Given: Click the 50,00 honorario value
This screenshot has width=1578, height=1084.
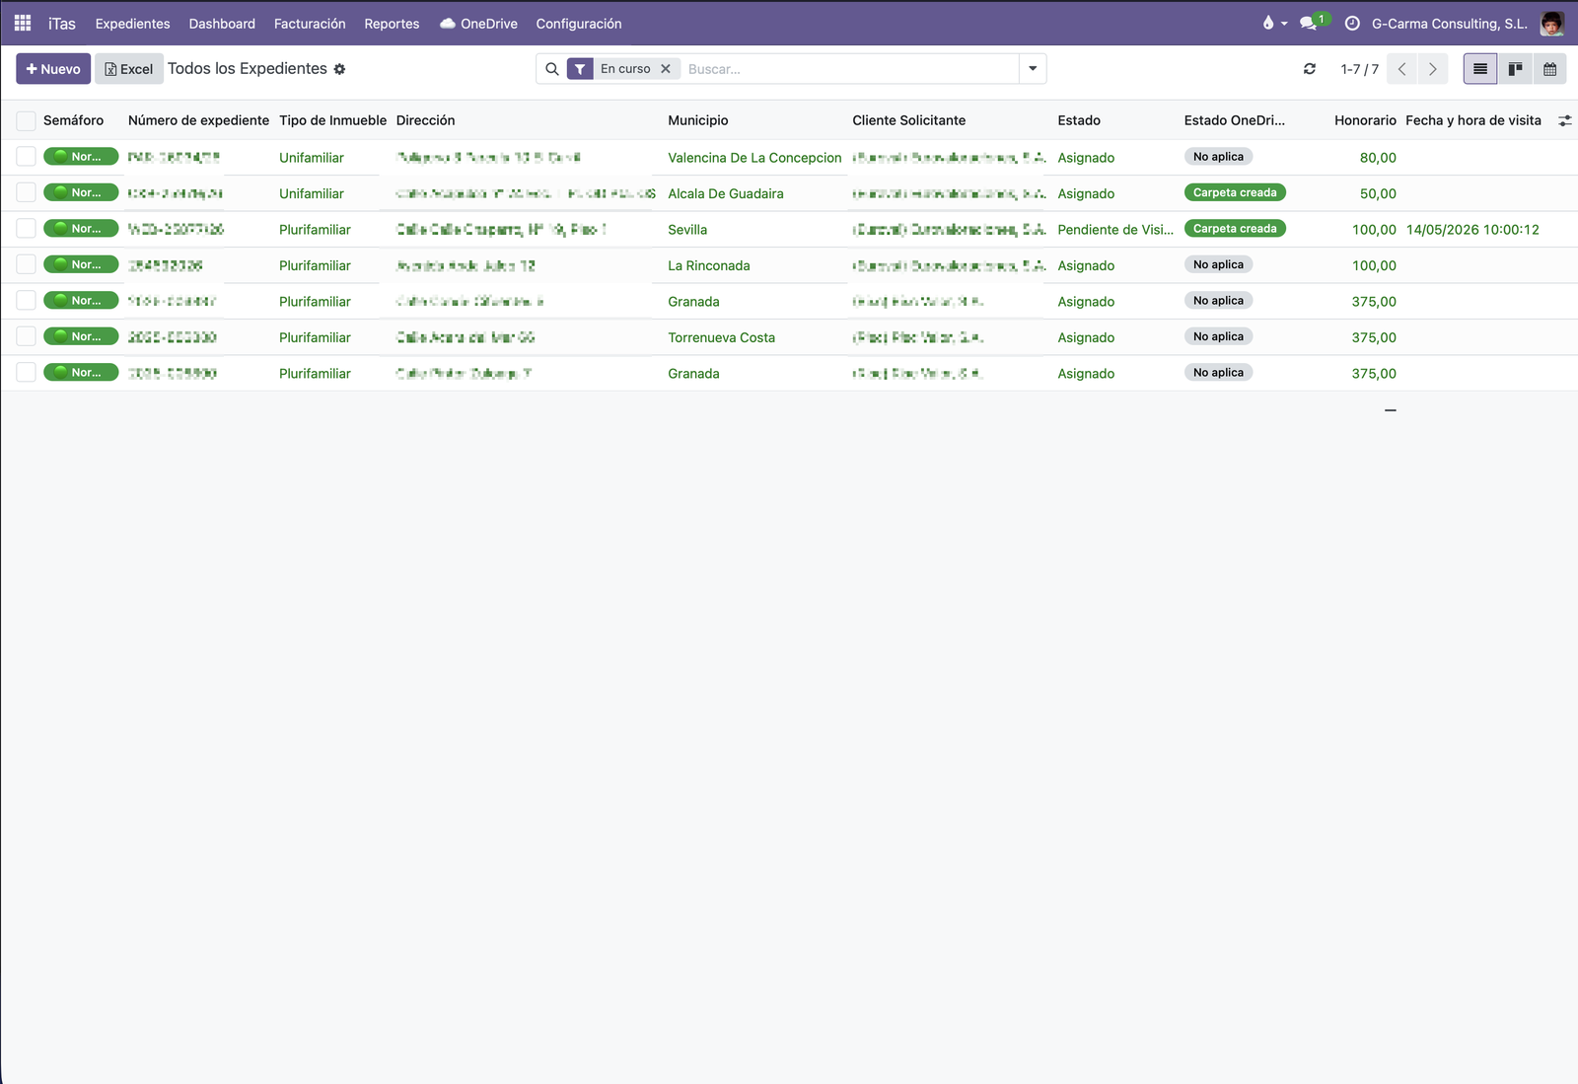Looking at the screenshot, I should 1378,193.
